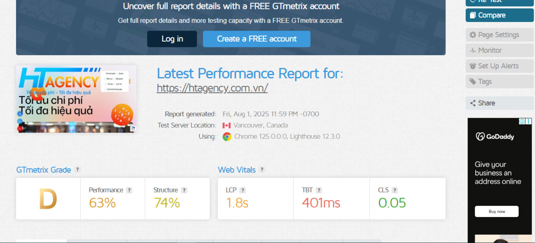Click Vancouver, Canada server location text

[260, 125]
